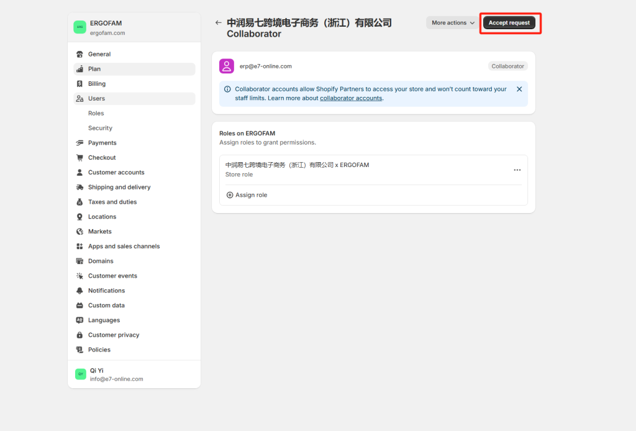This screenshot has width=636, height=431.
Task: Click the Customer privacy lock icon
Action: pyautogui.click(x=79, y=335)
